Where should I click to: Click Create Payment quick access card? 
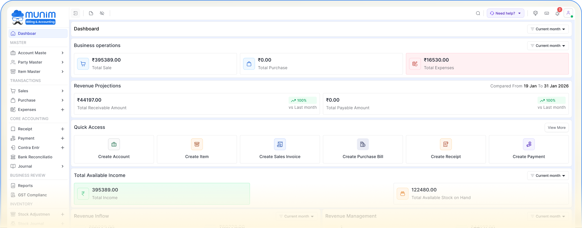pyautogui.click(x=529, y=149)
